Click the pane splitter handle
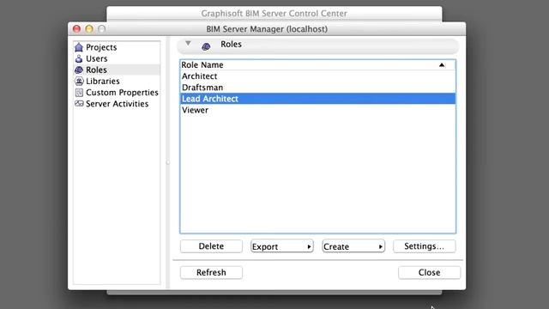The image size is (549, 309). pos(168,162)
